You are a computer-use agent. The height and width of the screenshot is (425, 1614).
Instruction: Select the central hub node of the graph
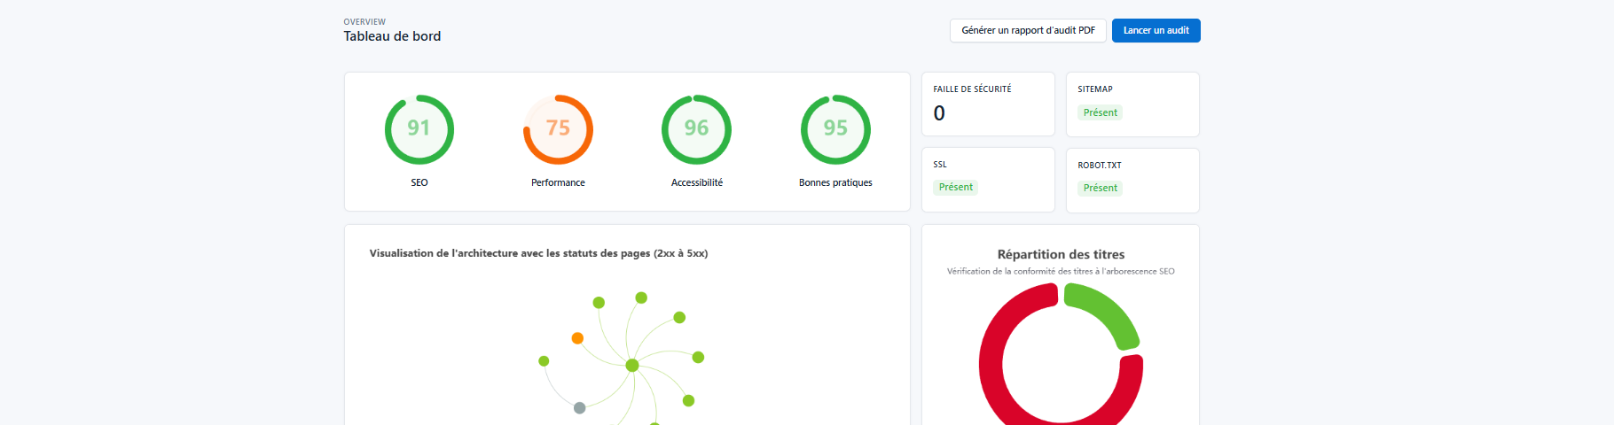[632, 365]
